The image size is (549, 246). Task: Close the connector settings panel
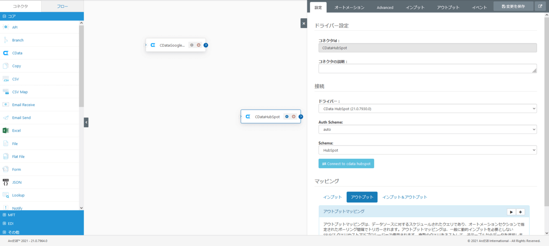pos(304,23)
